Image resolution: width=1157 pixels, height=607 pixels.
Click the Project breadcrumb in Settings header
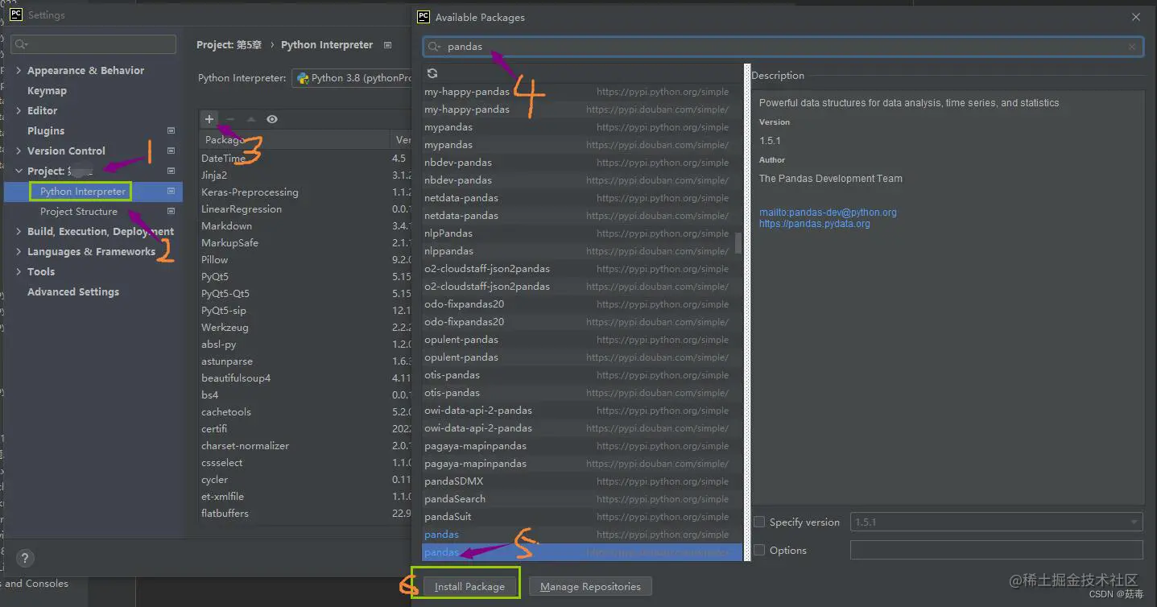(229, 45)
